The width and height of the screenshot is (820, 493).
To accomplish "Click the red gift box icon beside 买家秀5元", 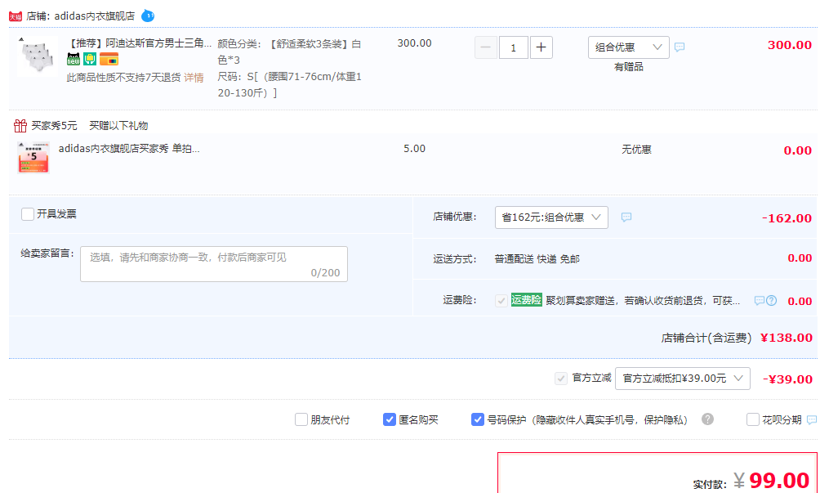I will click(20, 126).
